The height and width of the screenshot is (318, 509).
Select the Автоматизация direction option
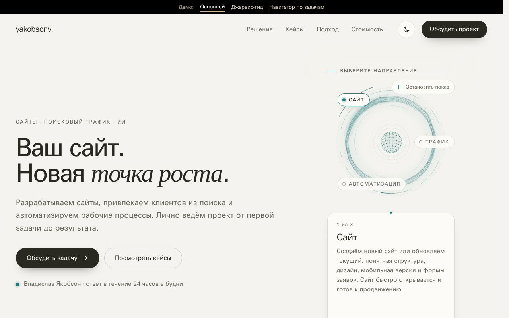(x=372, y=184)
